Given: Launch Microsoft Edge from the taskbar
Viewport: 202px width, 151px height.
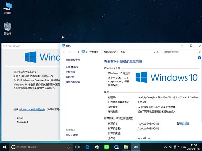Looking at the screenshot, I should tap(87, 147).
